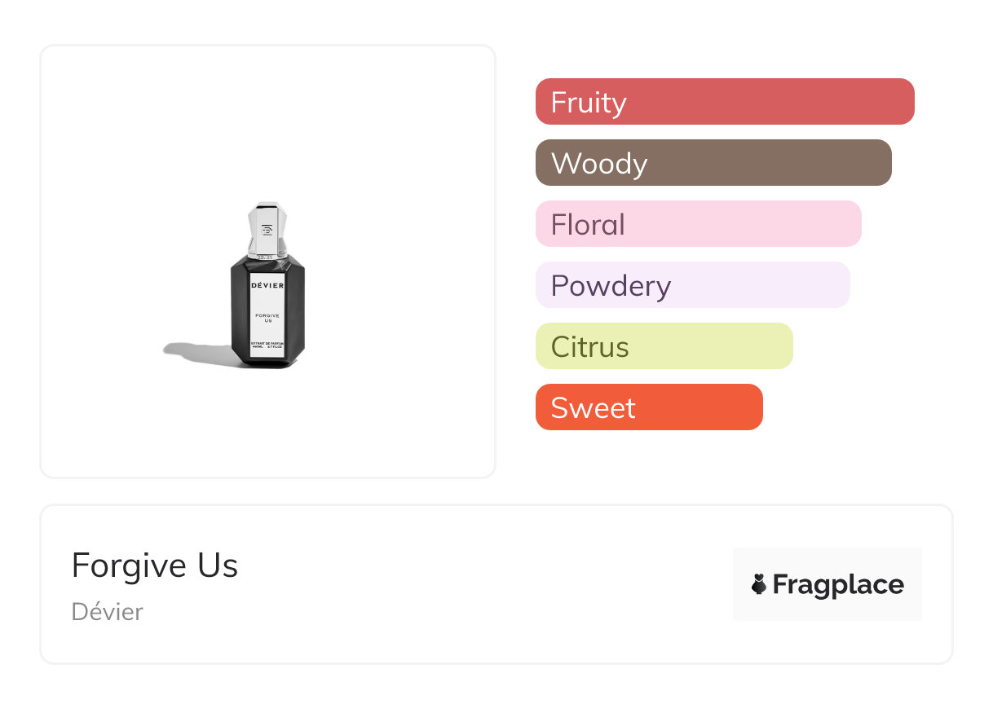
Task: Open the Forgive Us fragrance title
Action: (x=155, y=565)
